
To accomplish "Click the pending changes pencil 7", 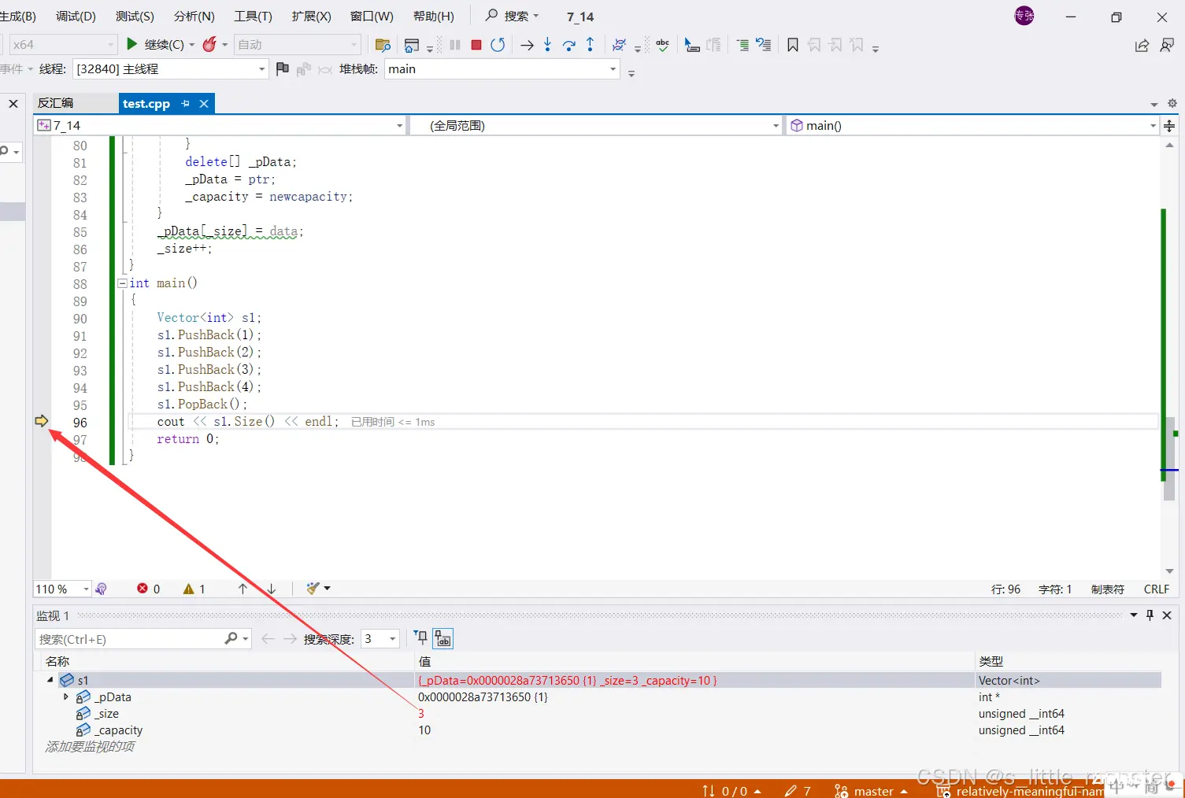I will click(x=798, y=790).
